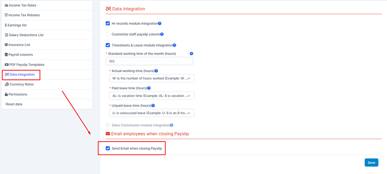Select PDF Payslip Templates menu item
The image size is (387, 174).
pyautogui.click(x=47, y=65)
